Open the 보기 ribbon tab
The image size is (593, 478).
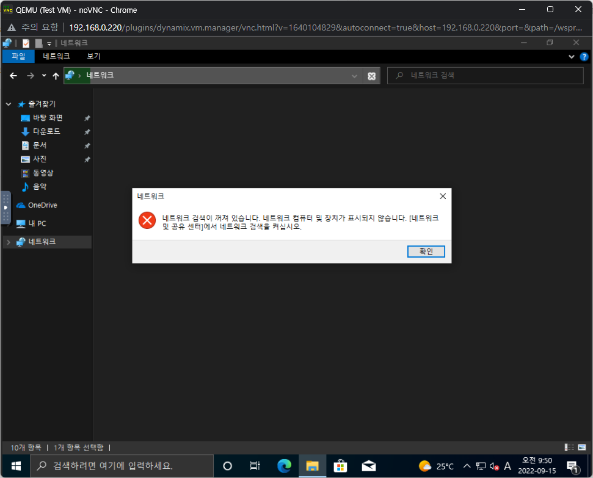[x=93, y=56]
